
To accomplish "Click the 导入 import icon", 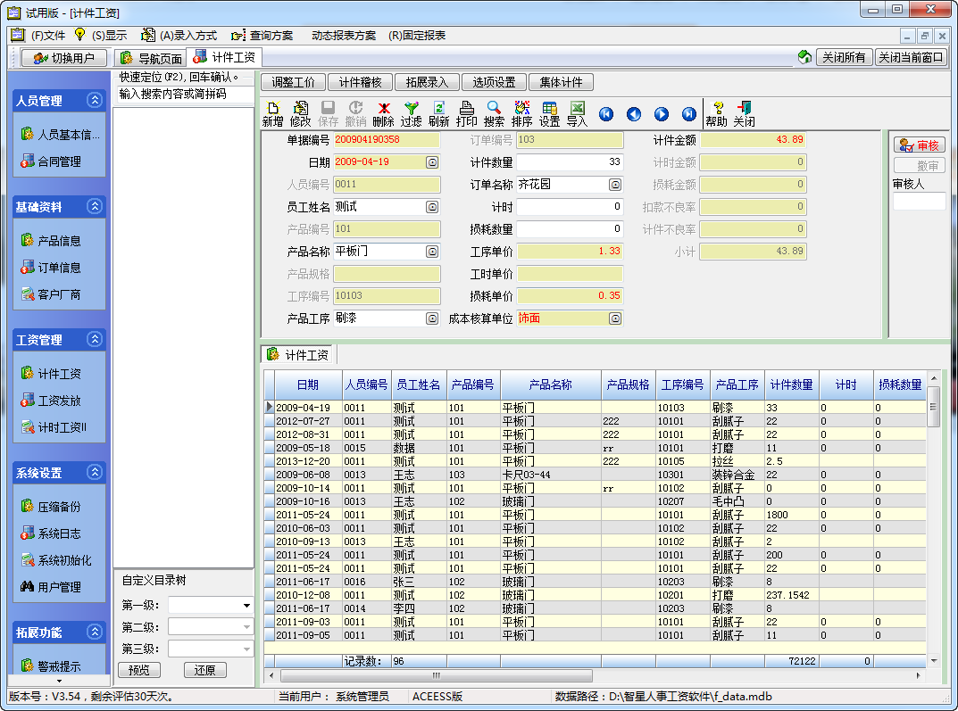I will (577, 113).
